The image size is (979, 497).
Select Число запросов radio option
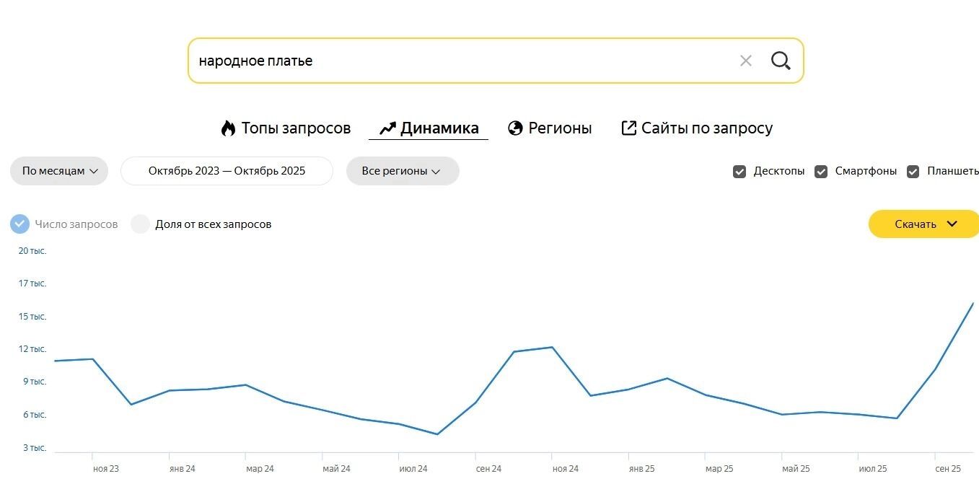tap(20, 224)
